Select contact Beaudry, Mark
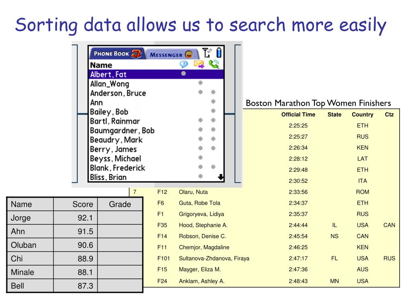The width and height of the screenshot is (408, 306). [x=156, y=140]
